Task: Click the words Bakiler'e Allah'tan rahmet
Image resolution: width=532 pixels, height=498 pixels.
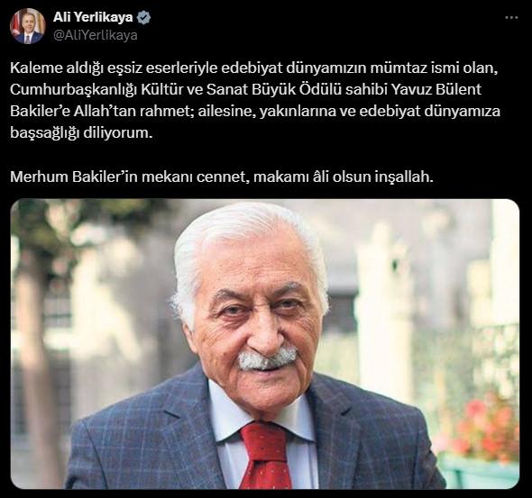Action: 102,111
